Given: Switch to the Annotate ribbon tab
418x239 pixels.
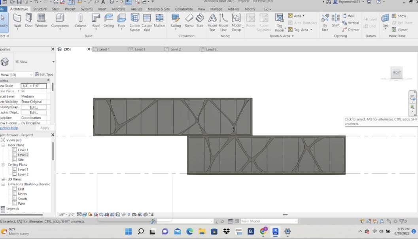Looking at the screenshot, I should click(x=118, y=9).
